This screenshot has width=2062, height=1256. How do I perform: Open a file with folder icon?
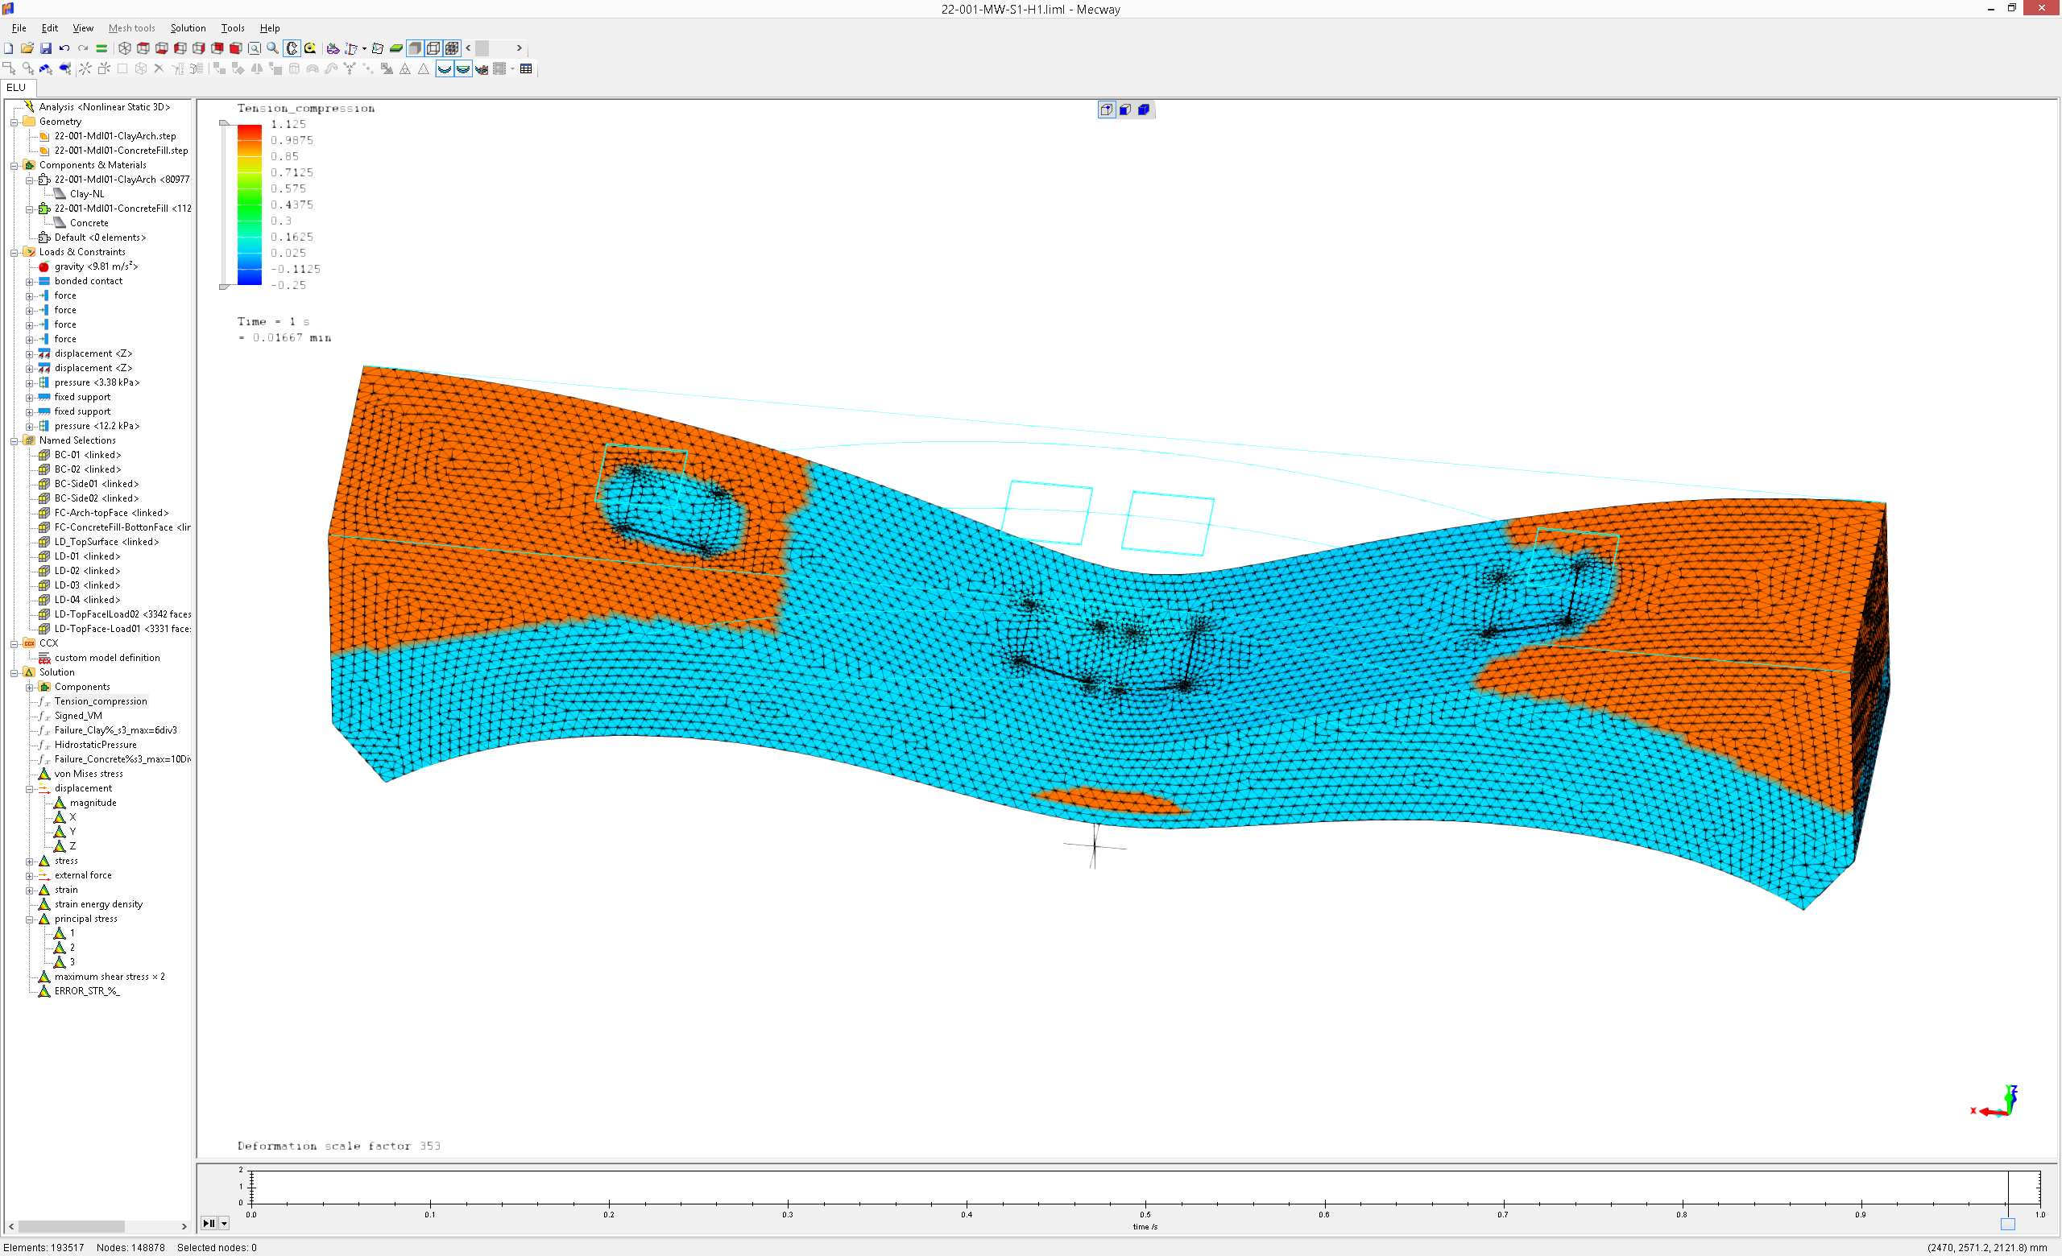(27, 48)
